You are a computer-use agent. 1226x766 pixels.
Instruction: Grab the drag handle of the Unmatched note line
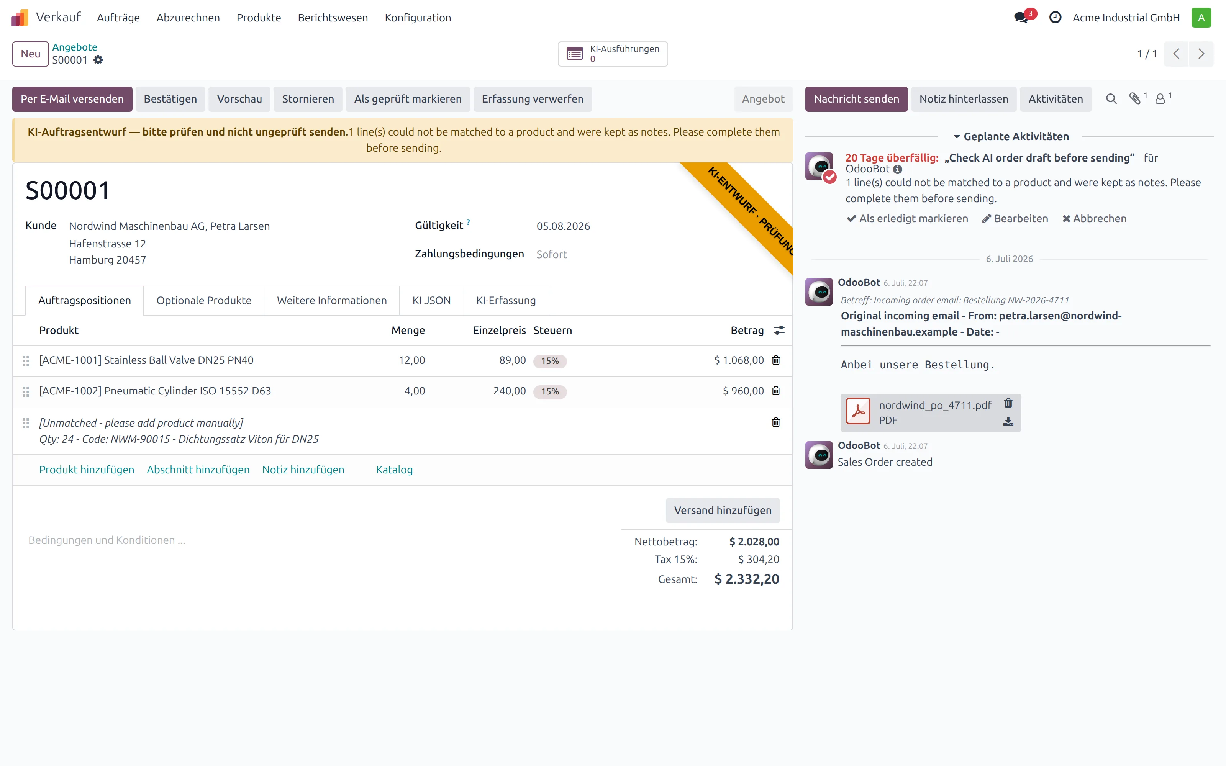pos(26,423)
